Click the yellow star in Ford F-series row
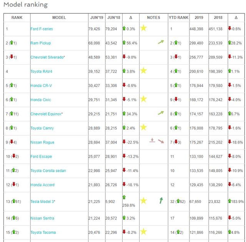Image resolution: width=246 pixels, height=242 pixels. click(x=143, y=28)
